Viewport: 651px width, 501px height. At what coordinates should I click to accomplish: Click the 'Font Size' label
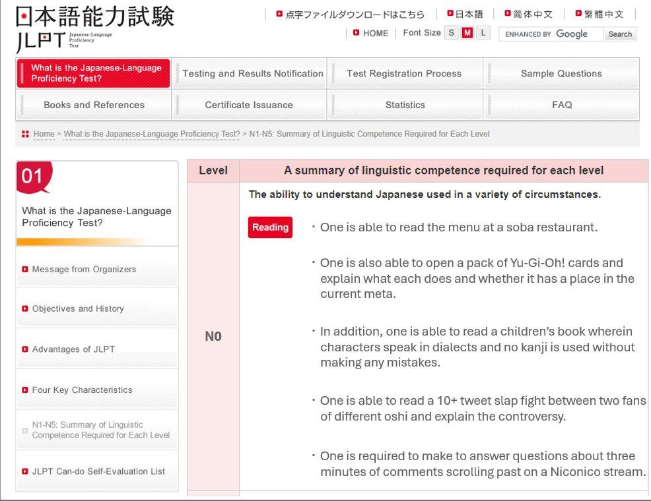point(422,33)
